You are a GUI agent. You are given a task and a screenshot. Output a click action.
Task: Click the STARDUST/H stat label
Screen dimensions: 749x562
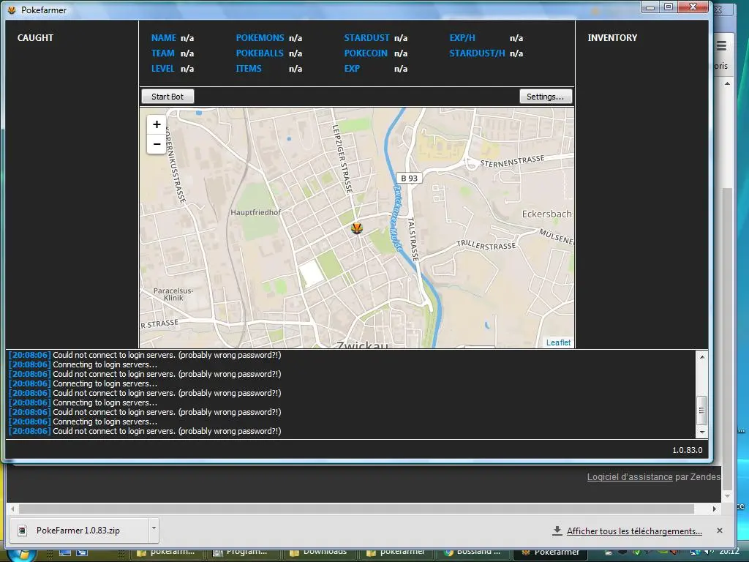click(477, 53)
